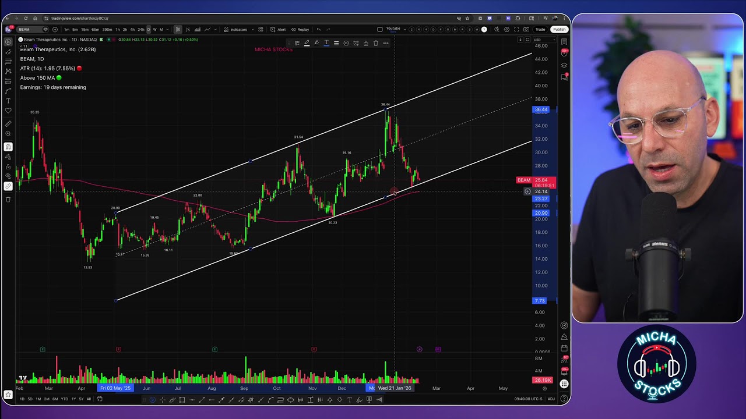Open the go-to-date calendar icon

click(100, 399)
